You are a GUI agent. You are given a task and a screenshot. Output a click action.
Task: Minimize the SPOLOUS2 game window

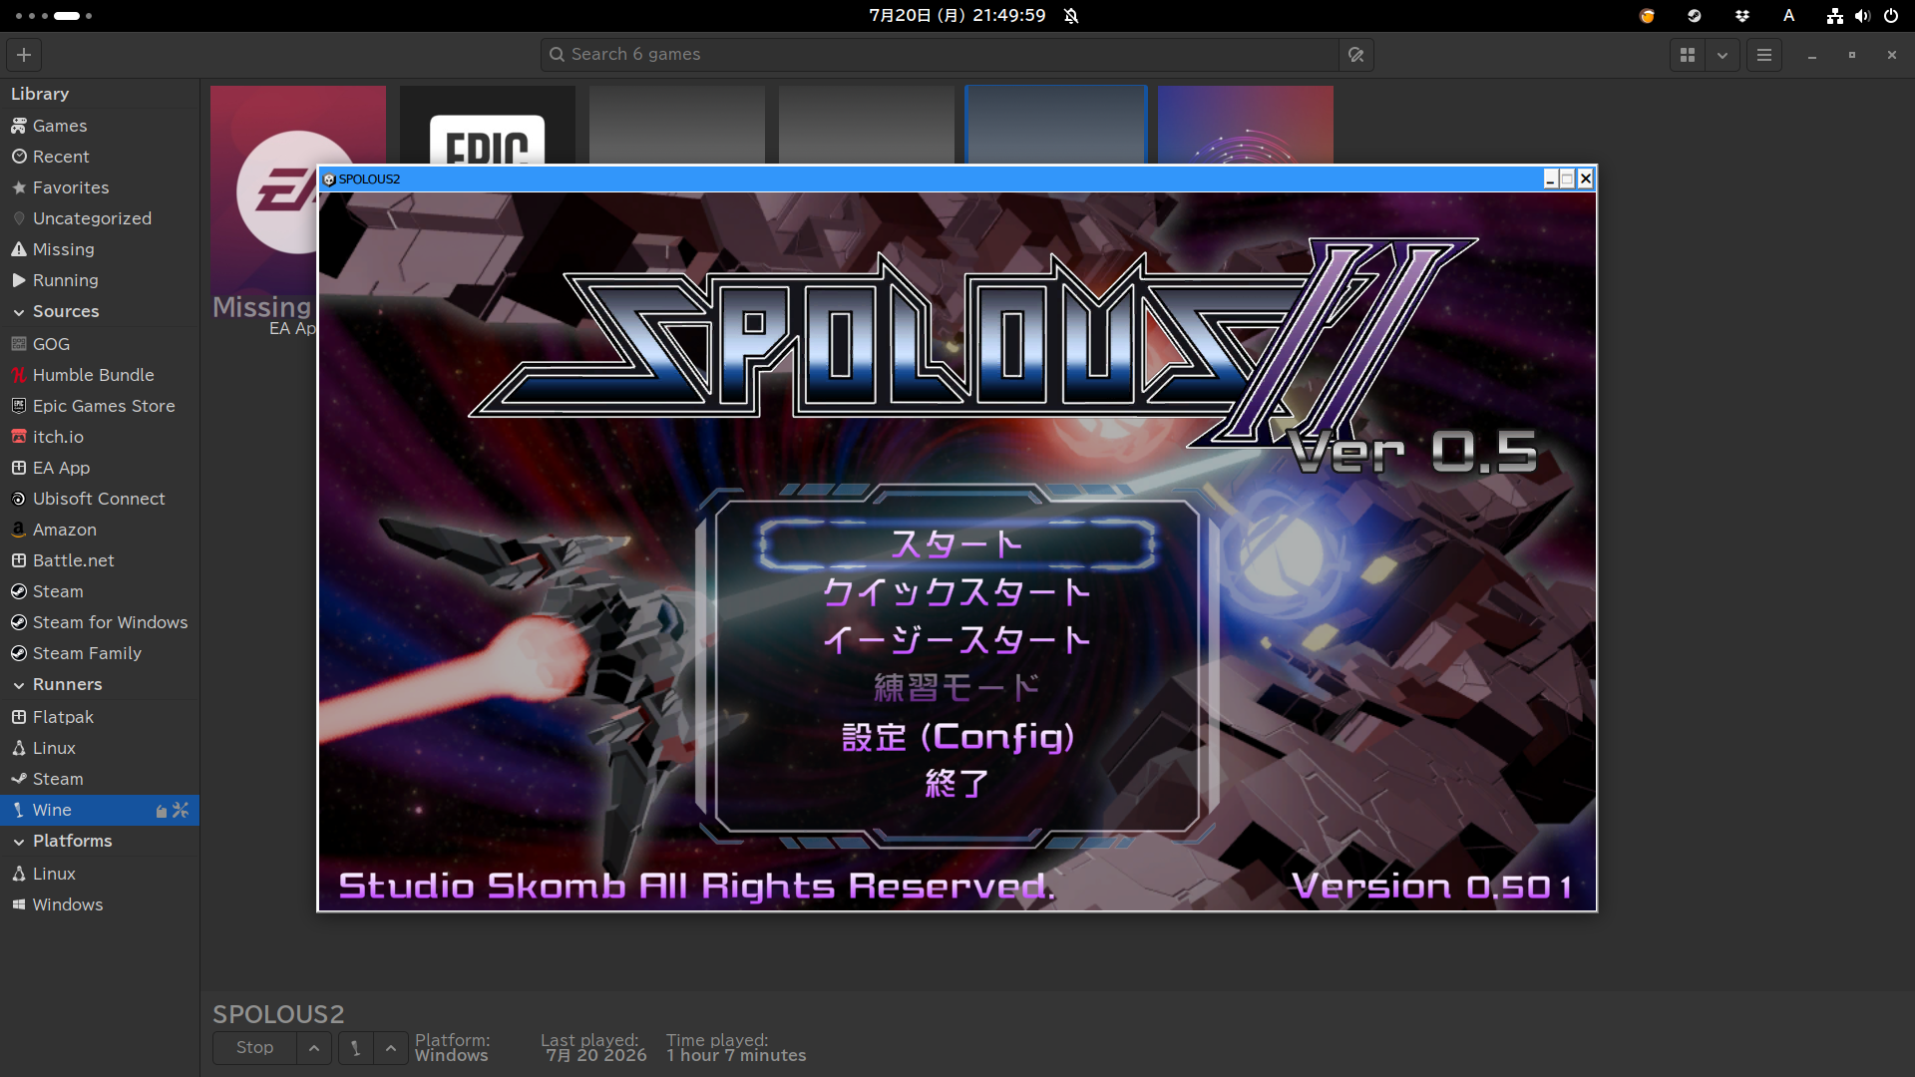[x=1550, y=179]
